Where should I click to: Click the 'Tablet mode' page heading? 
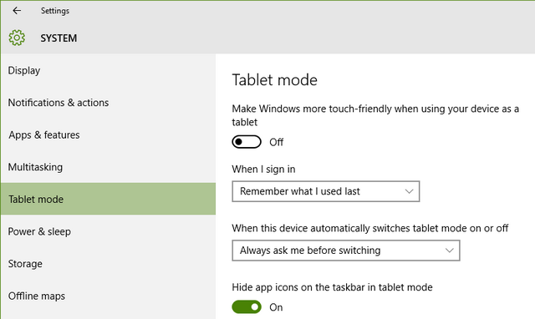point(275,80)
